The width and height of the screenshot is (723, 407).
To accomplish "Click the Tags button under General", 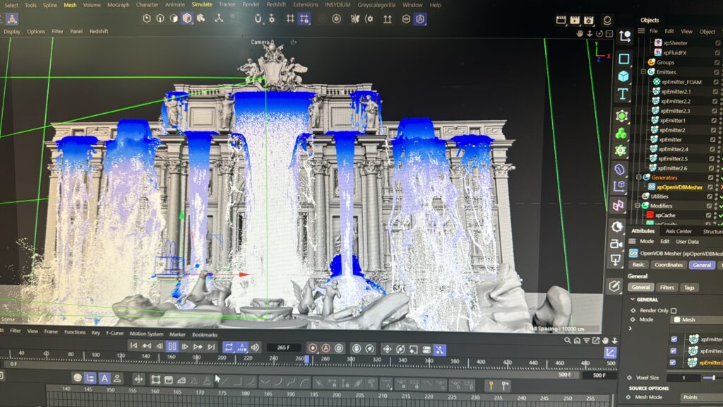I will pos(689,288).
